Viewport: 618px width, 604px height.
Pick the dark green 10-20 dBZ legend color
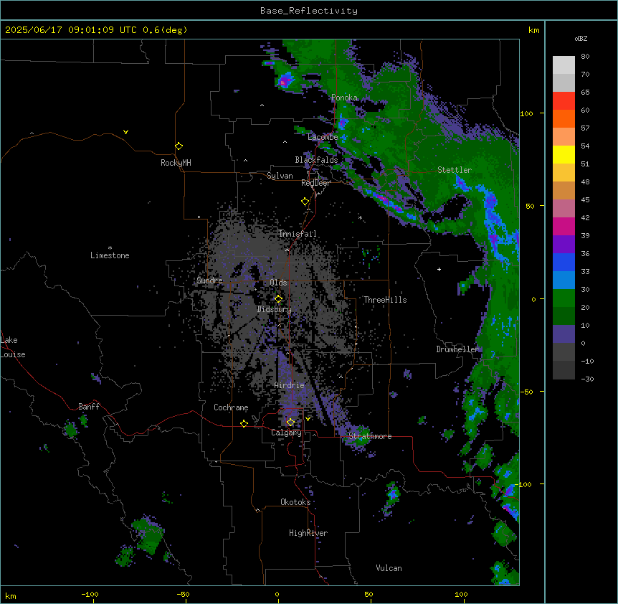pos(564,316)
